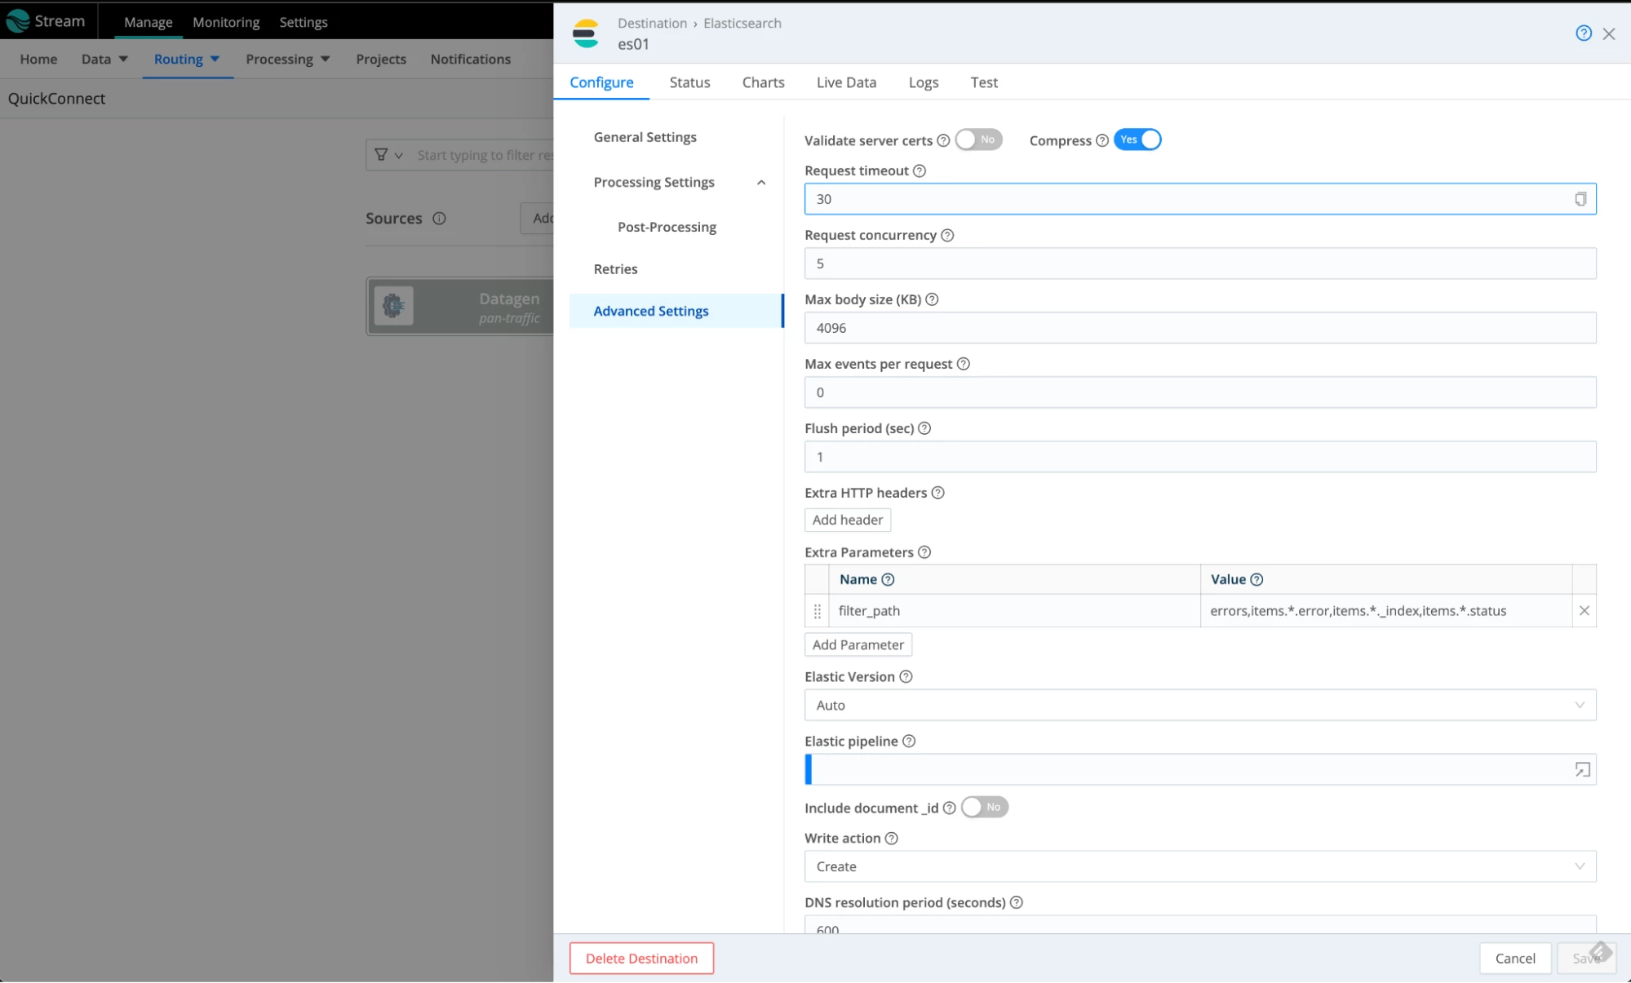Click help icon next to Request concurrency
Screen dimensions: 1631x983
[947, 235]
